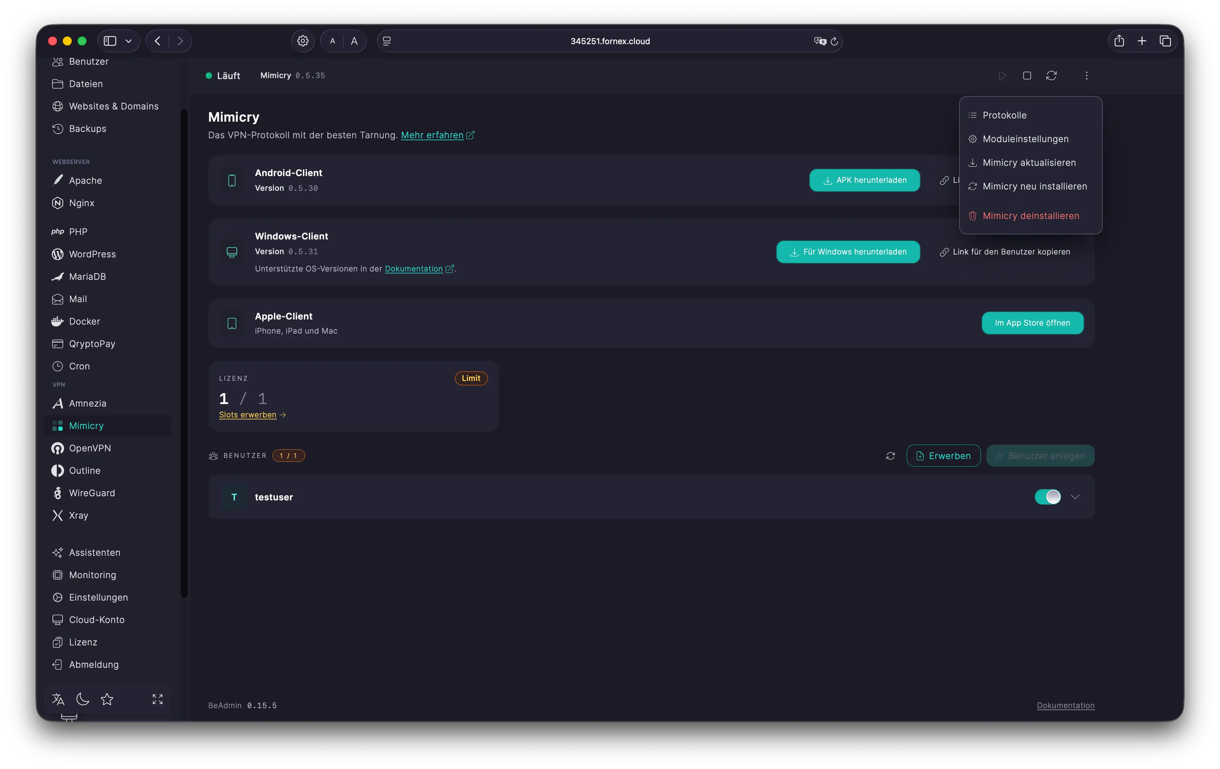This screenshot has width=1220, height=769.
Task: Click the APK herunterladen button
Action: [864, 180]
